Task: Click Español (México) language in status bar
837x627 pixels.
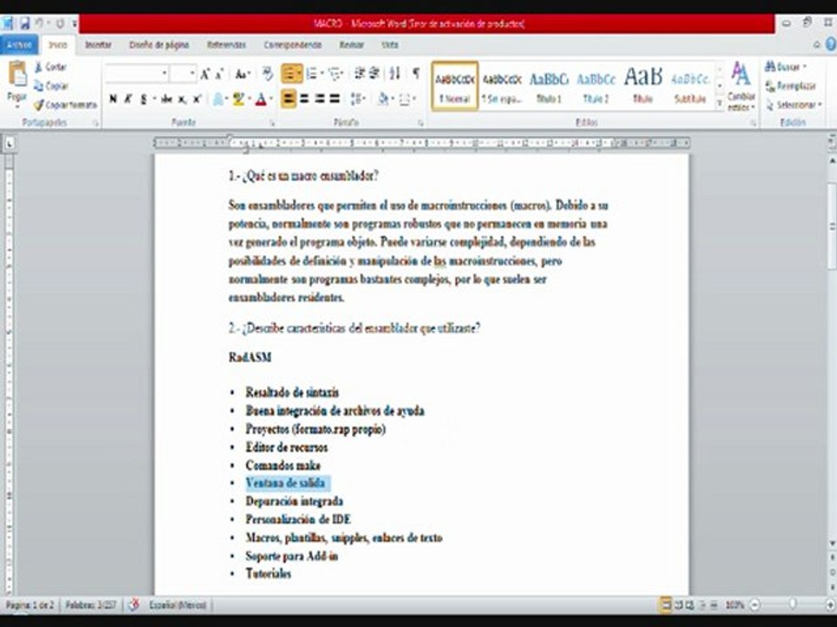Action: click(x=178, y=605)
